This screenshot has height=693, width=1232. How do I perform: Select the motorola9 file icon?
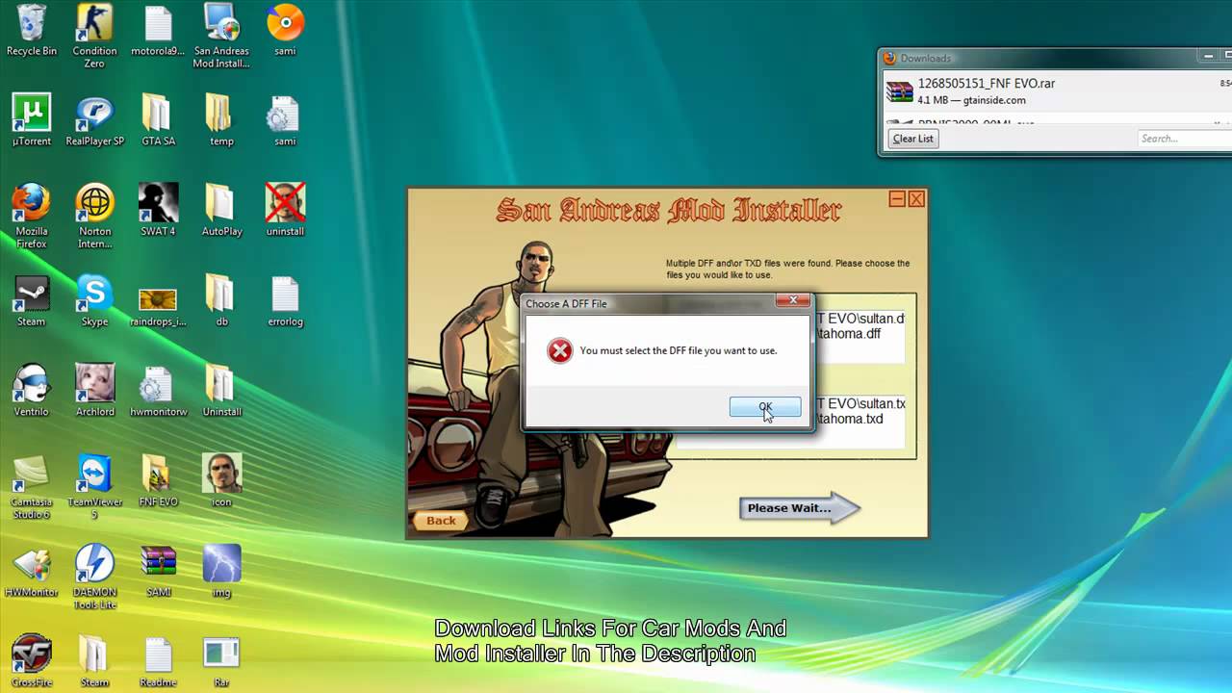pos(158,31)
